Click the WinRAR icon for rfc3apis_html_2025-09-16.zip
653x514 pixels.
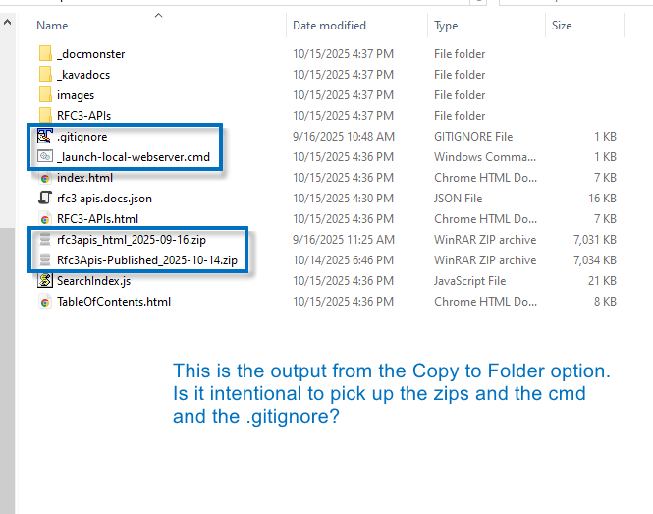click(44, 240)
